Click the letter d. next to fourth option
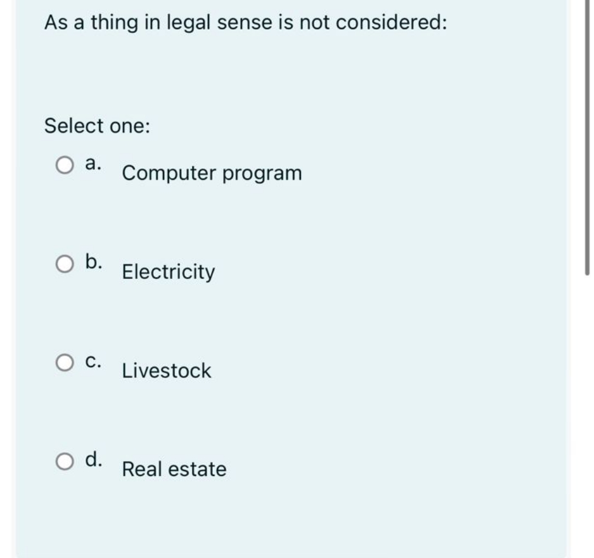The width and height of the screenshot is (594, 558). click(93, 459)
